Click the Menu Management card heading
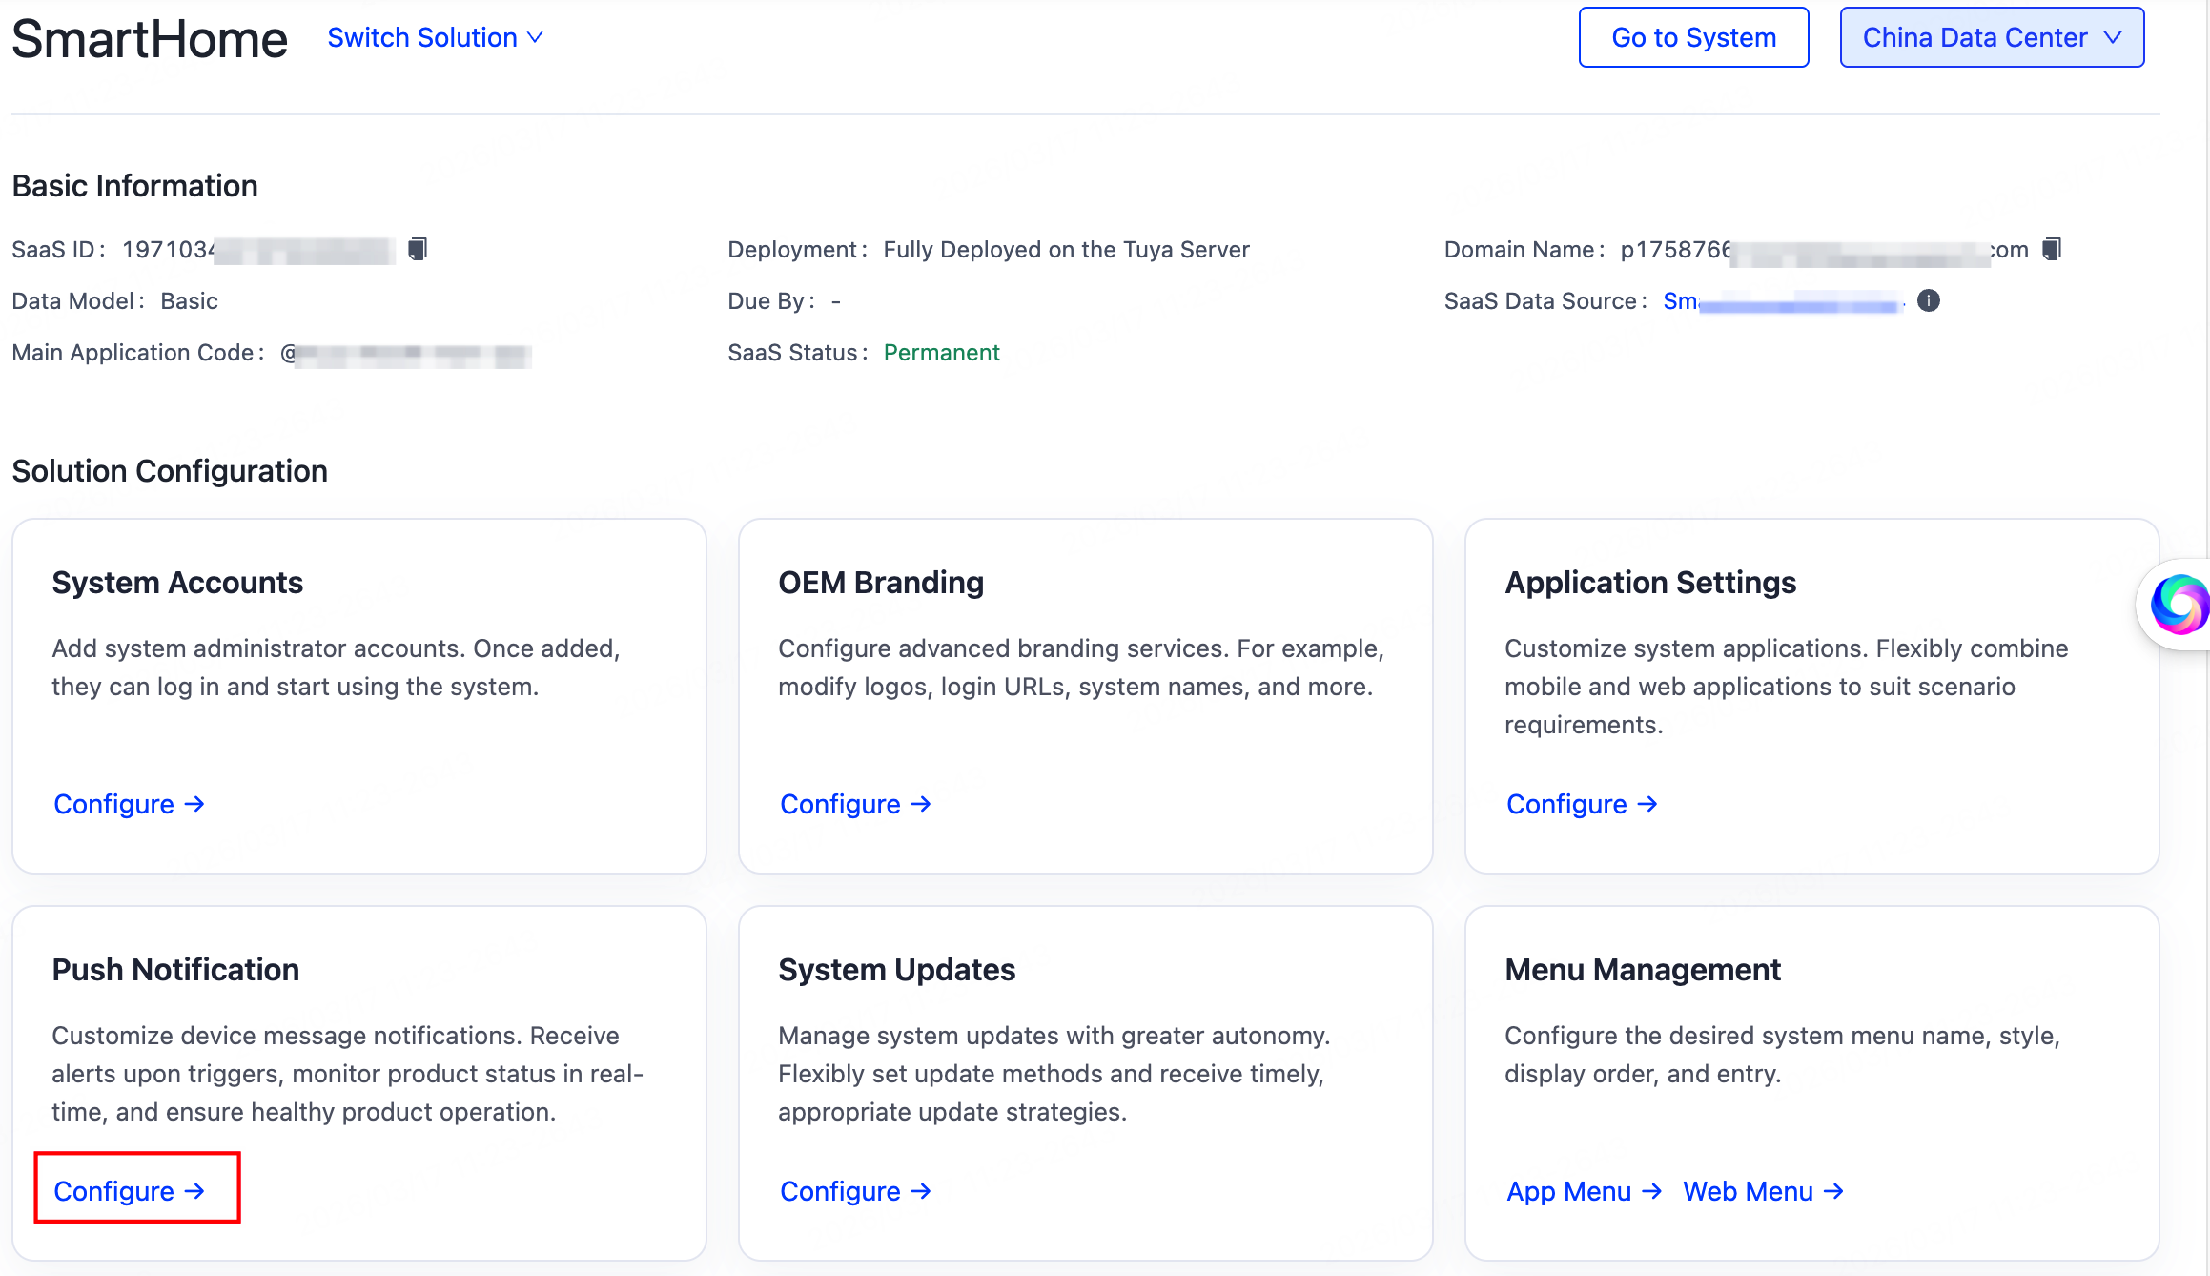Image resolution: width=2210 pixels, height=1276 pixels. click(x=1642, y=970)
